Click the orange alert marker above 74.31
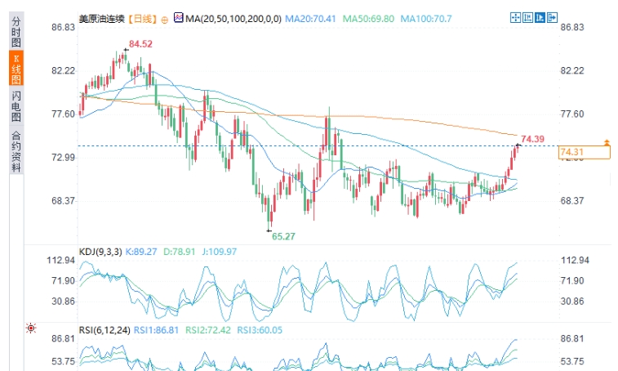Screen dimensions: 618x371 pyautogui.click(x=607, y=142)
